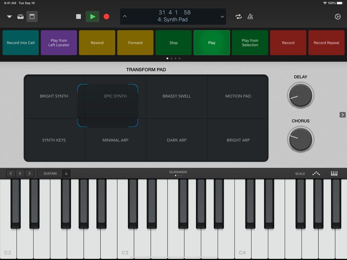Toggle the sustain lock icon
This screenshot has height=260, width=347.
66,173
